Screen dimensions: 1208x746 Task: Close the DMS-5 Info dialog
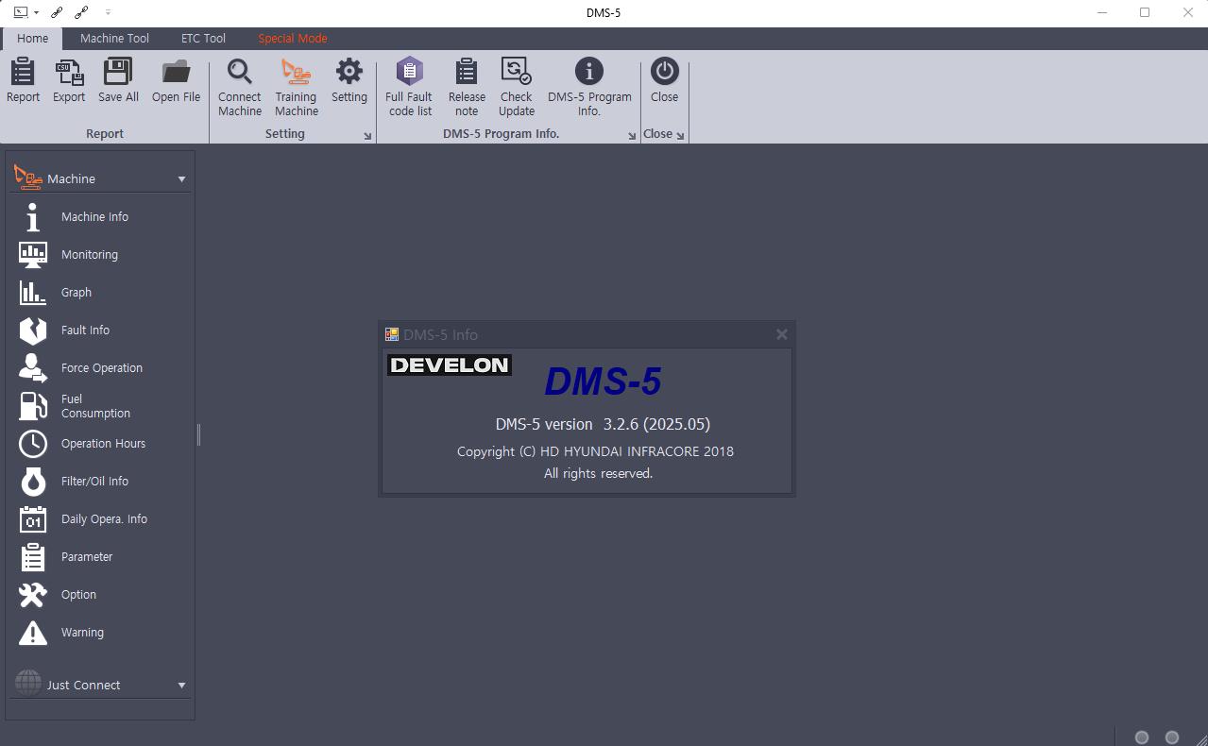point(781,334)
